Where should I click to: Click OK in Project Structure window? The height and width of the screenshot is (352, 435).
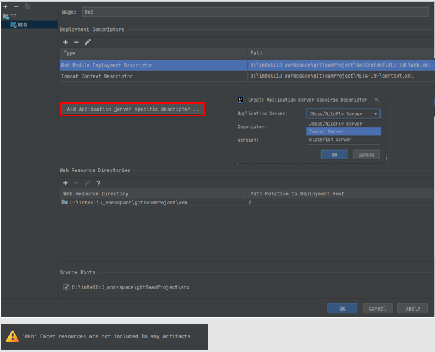[x=342, y=309]
